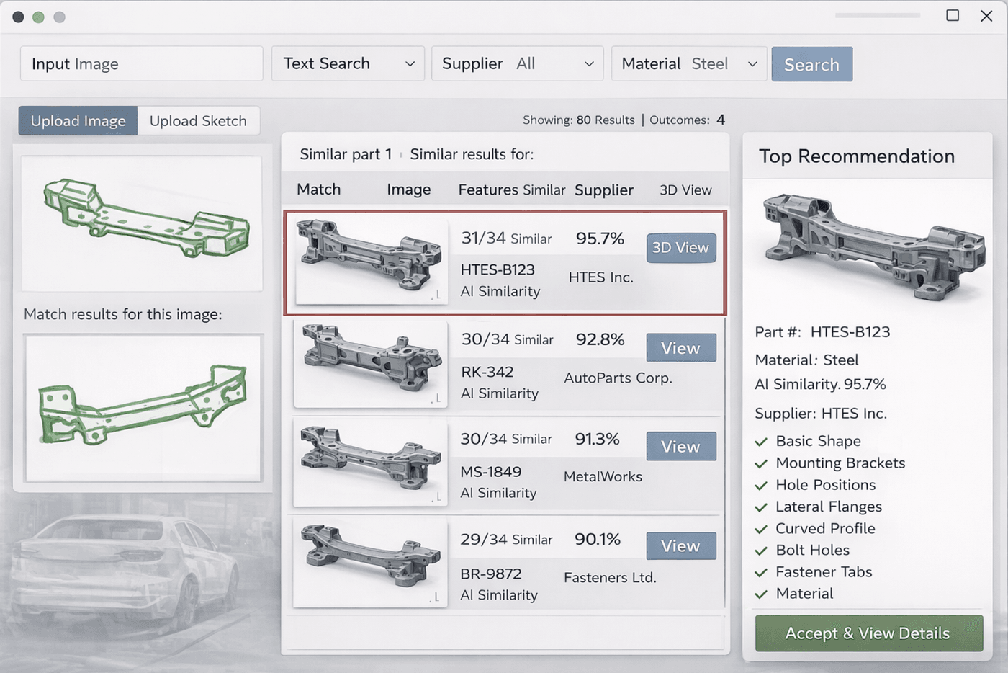Image resolution: width=1008 pixels, height=673 pixels.
Task: Click the 3D View column header
Action: (685, 190)
